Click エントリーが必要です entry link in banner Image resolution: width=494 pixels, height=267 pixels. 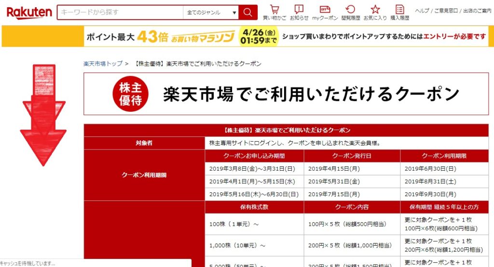[454, 37]
